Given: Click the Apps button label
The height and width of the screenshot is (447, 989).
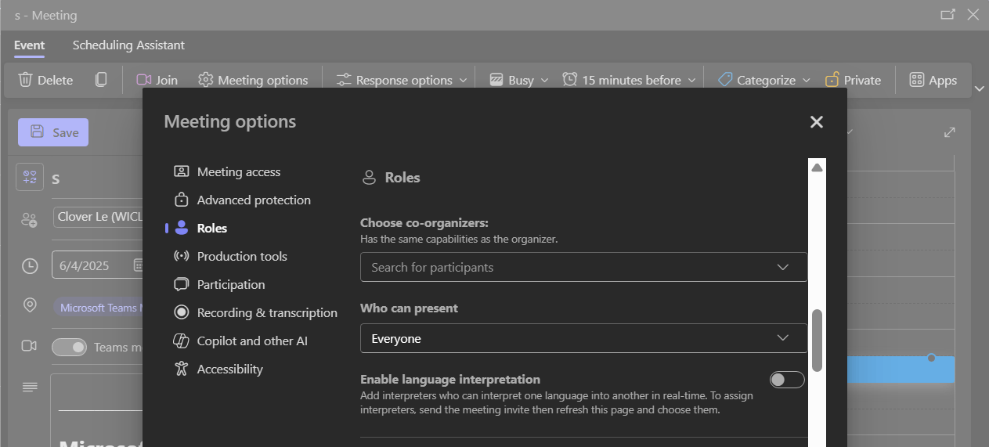Looking at the screenshot, I should (943, 80).
